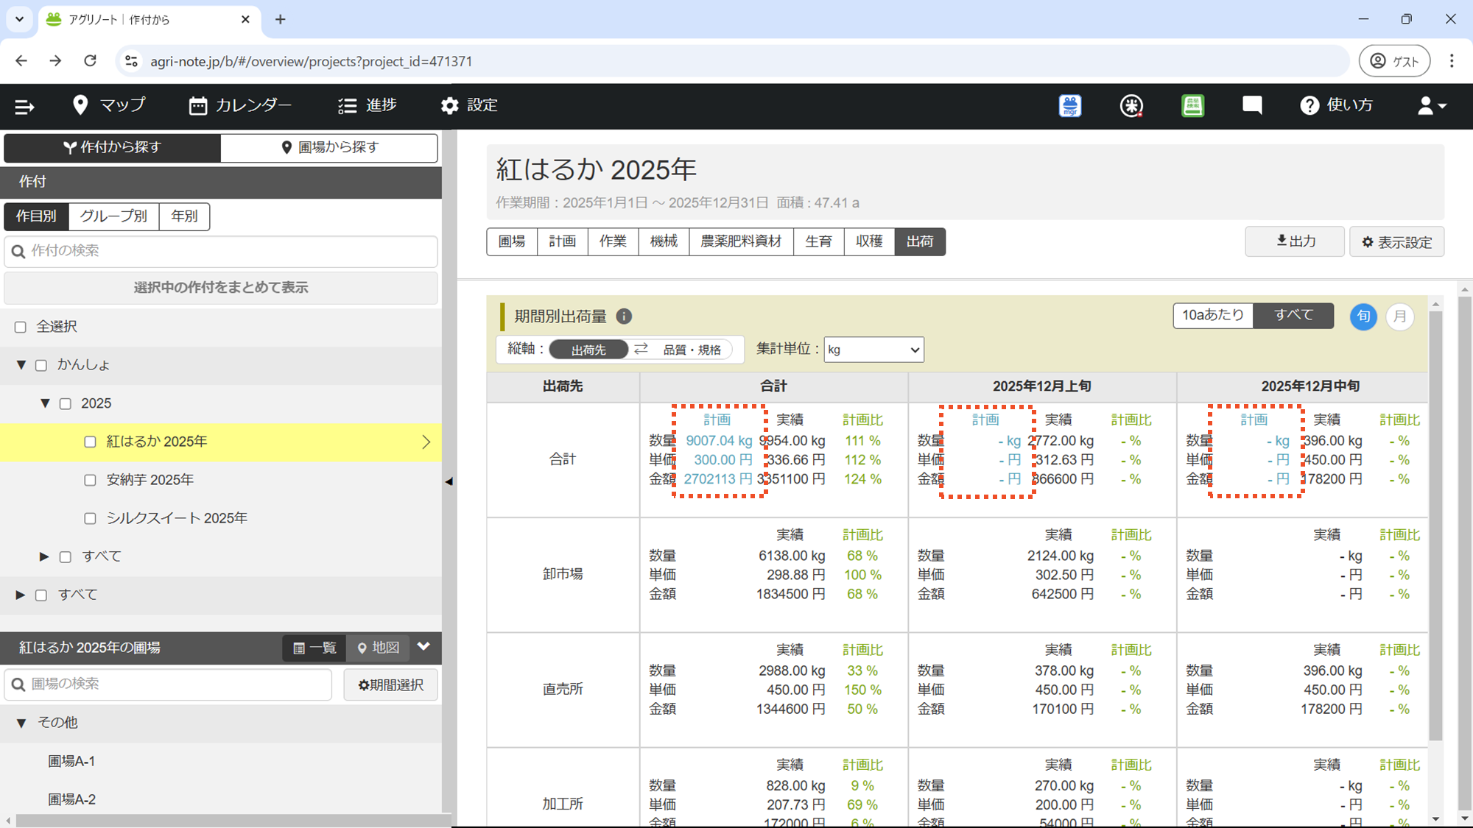Open the 集計単位 kg dropdown
This screenshot has width=1473, height=828.
[x=873, y=350]
